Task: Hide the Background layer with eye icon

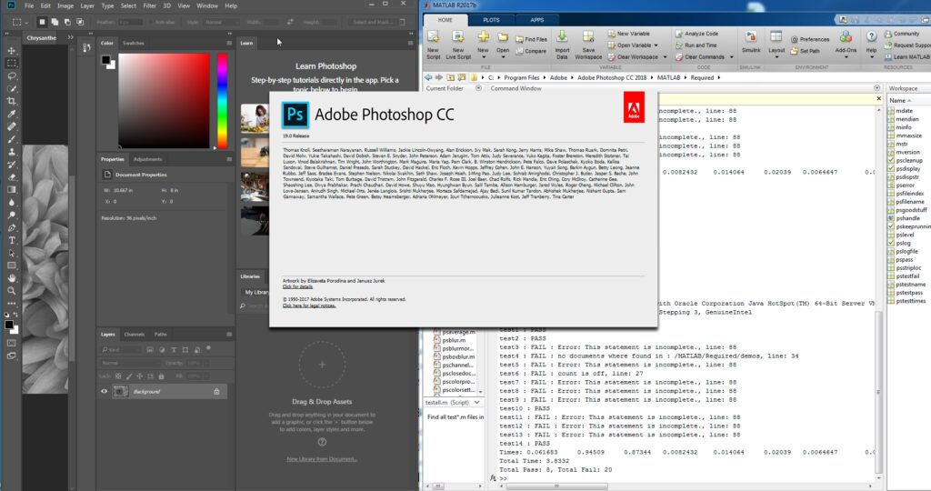Action: (105, 391)
